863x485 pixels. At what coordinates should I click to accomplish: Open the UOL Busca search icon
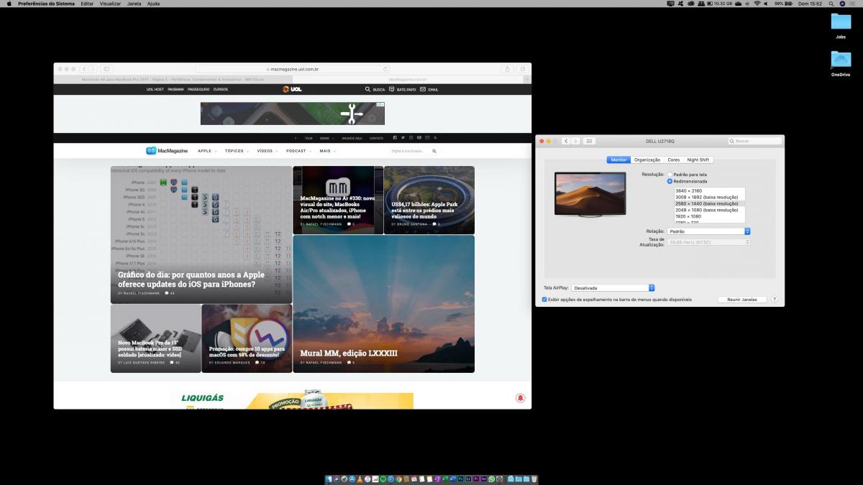tap(367, 89)
